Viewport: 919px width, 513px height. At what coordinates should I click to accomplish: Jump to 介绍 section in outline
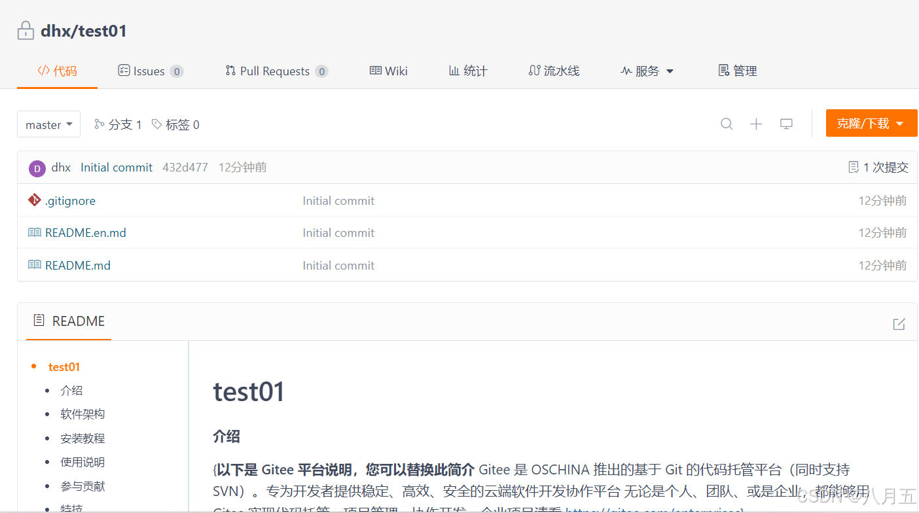(x=71, y=391)
